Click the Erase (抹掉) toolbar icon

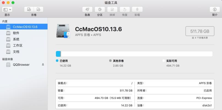[x=112, y=9]
